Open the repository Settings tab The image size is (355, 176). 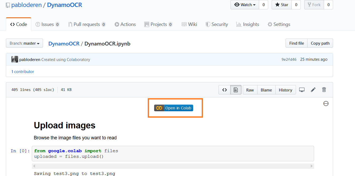tap(279, 24)
